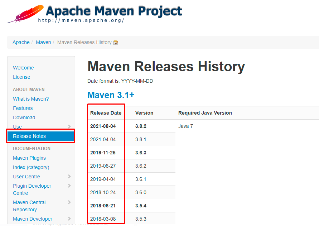Expand the Maven Developer chevron
This screenshot has height=226, width=319.
click(x=69, y=219)
